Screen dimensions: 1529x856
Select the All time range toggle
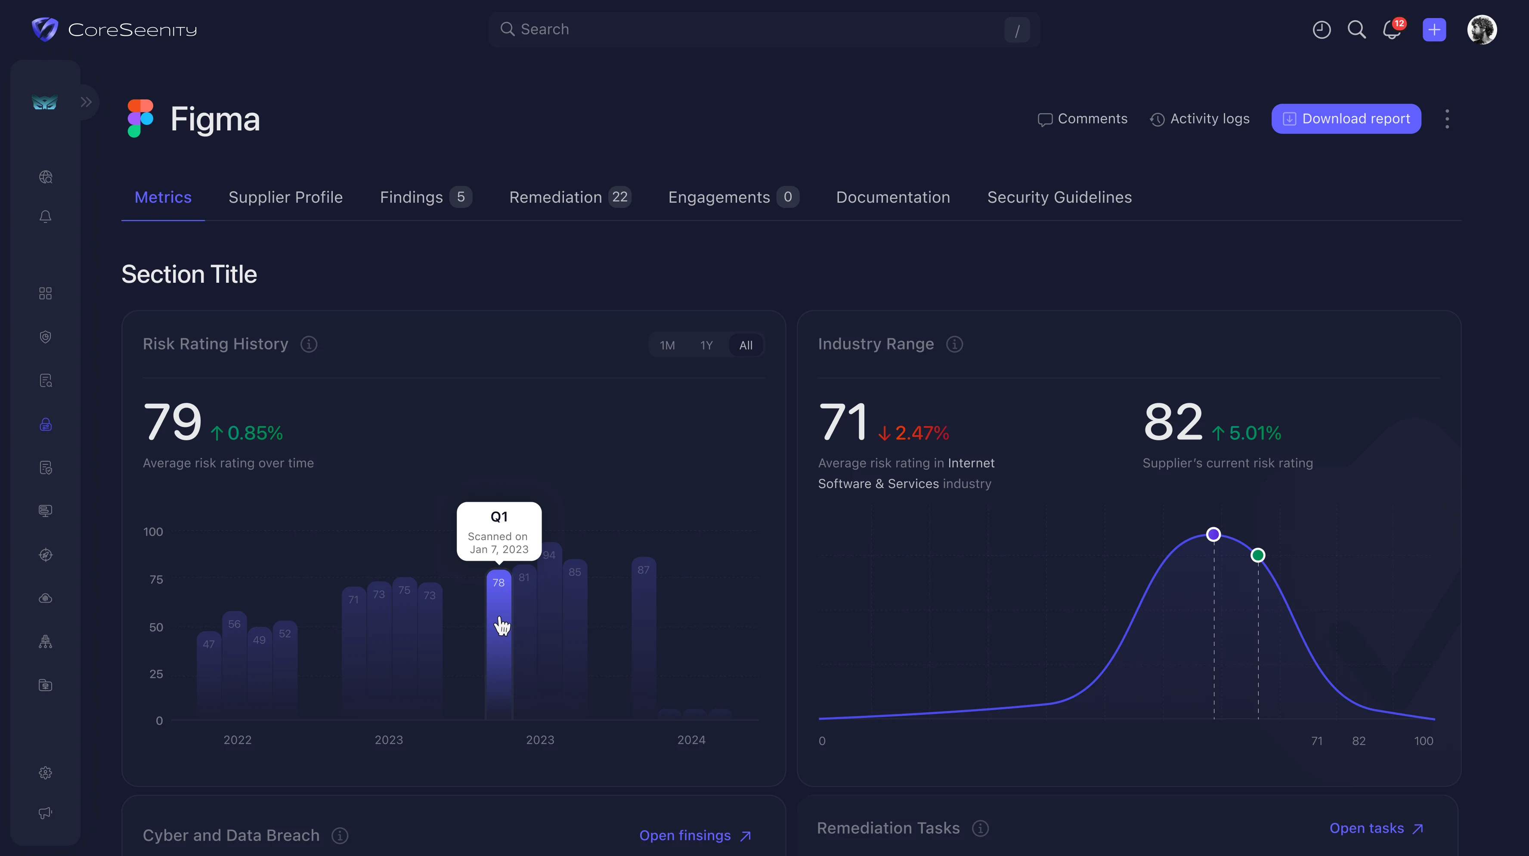pyautogui.click(x=746, y=346)
